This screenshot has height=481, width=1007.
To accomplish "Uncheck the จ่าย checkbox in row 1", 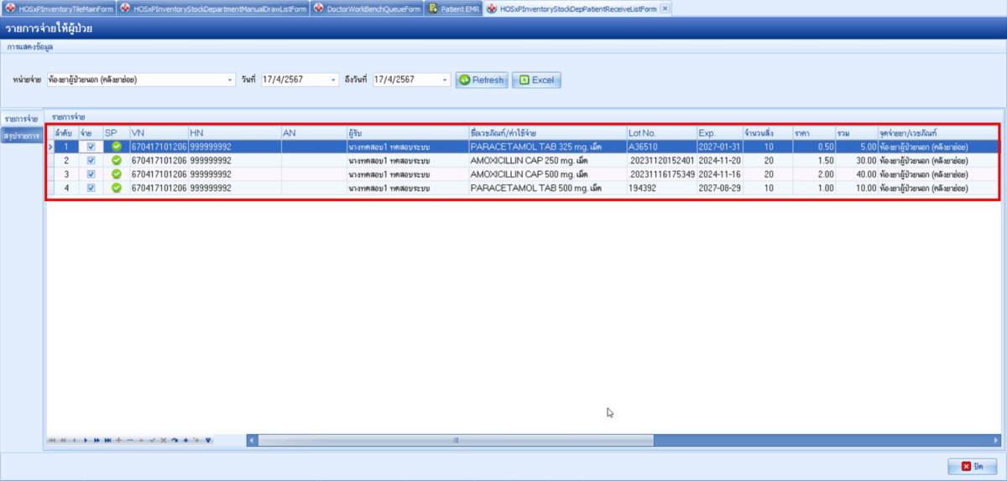I will click(91, 147).
